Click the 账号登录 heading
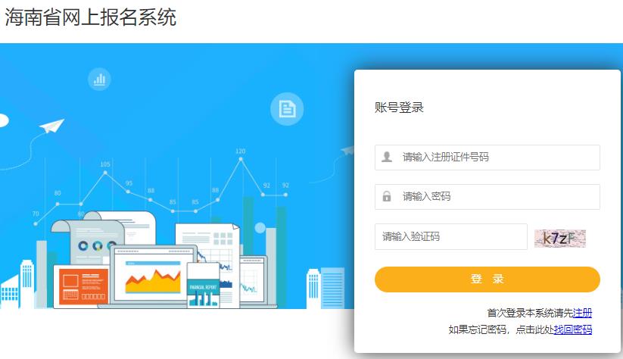Screen dimensions: 623x359 pyautogui.click(x=399, y=108)
